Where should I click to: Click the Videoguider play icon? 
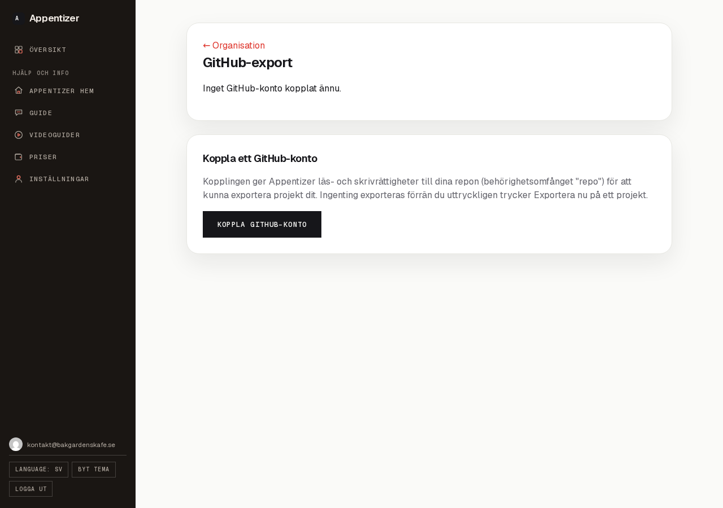click(19, 134)
